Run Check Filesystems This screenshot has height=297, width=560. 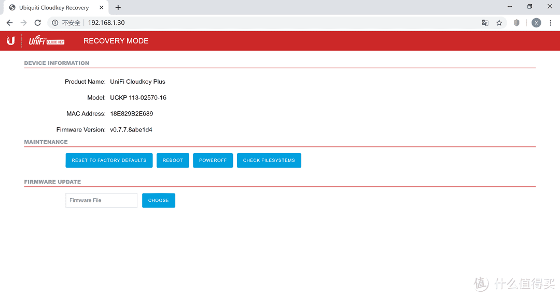pos(269,160)
